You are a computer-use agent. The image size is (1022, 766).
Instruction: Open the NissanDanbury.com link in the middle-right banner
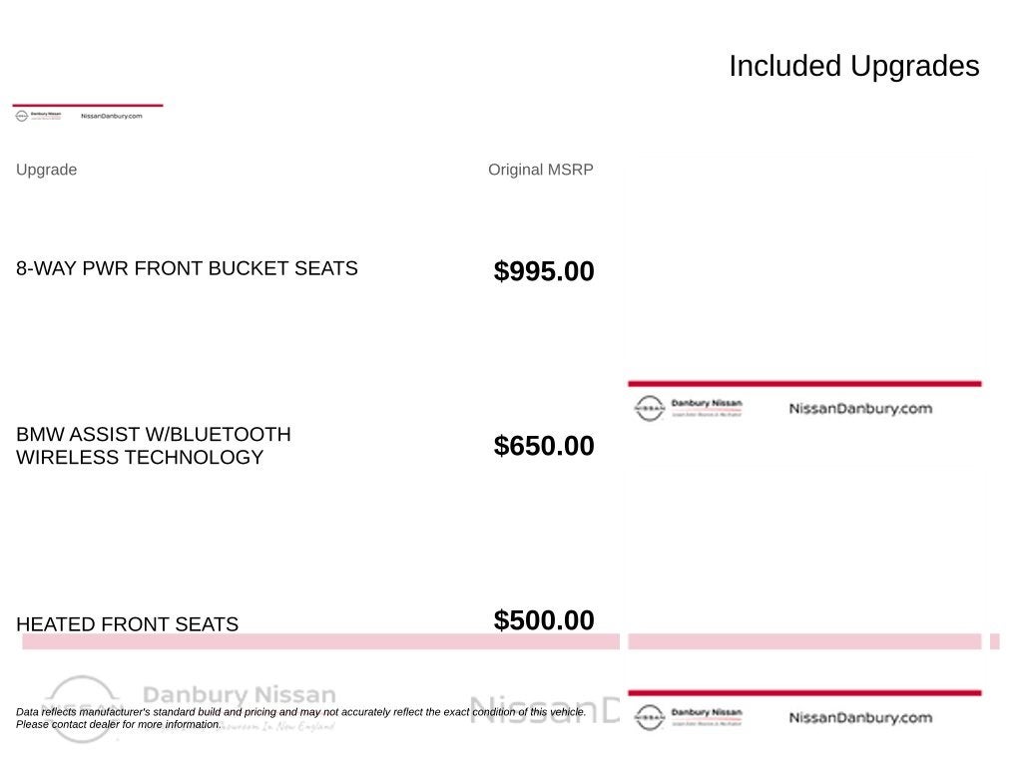[x=860, y=408]
